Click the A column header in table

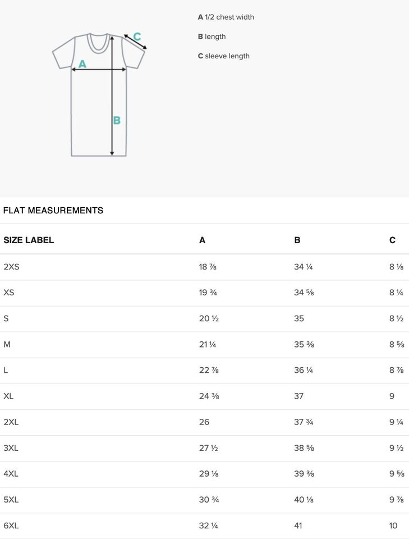(x=203, y=240)
